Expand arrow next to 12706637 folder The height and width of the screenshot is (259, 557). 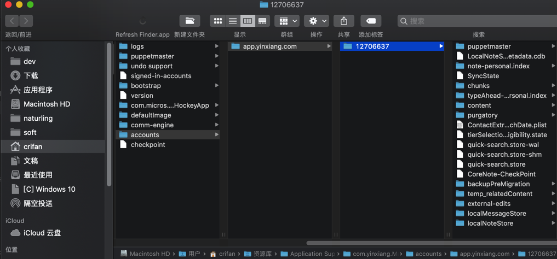(441, 46)
